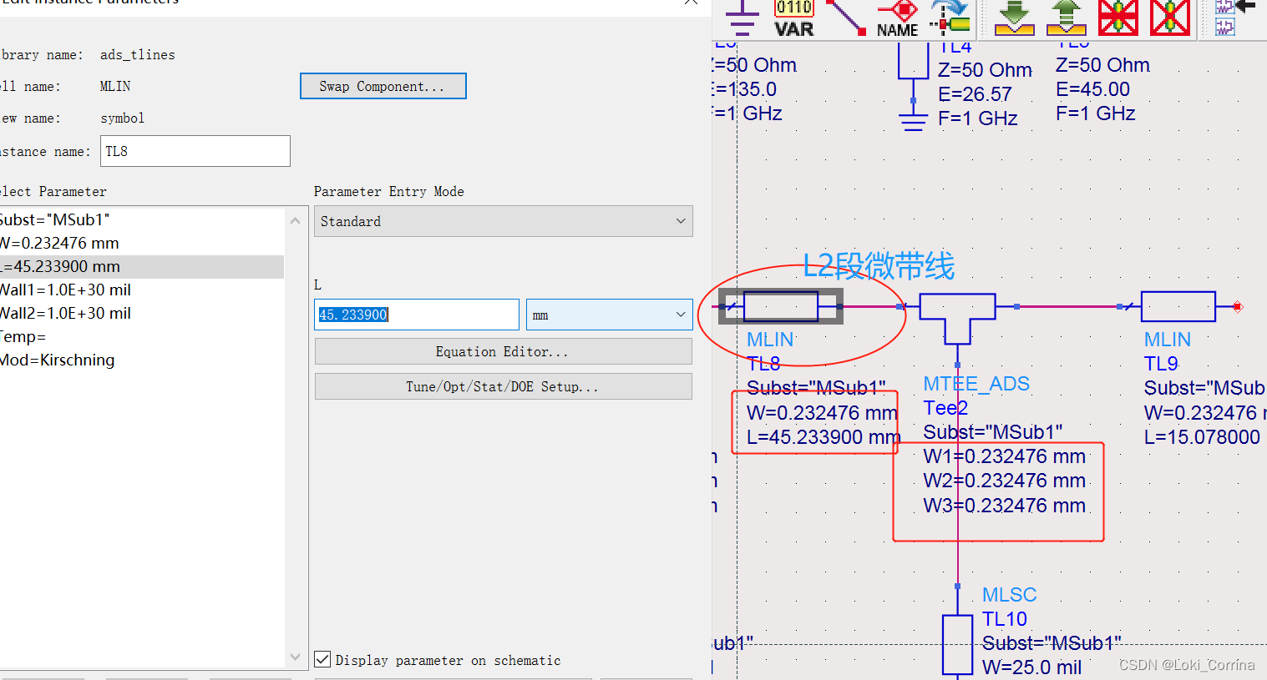Select the NAME wire/pin label tool

pyautogui.click(x=898, y=18)
